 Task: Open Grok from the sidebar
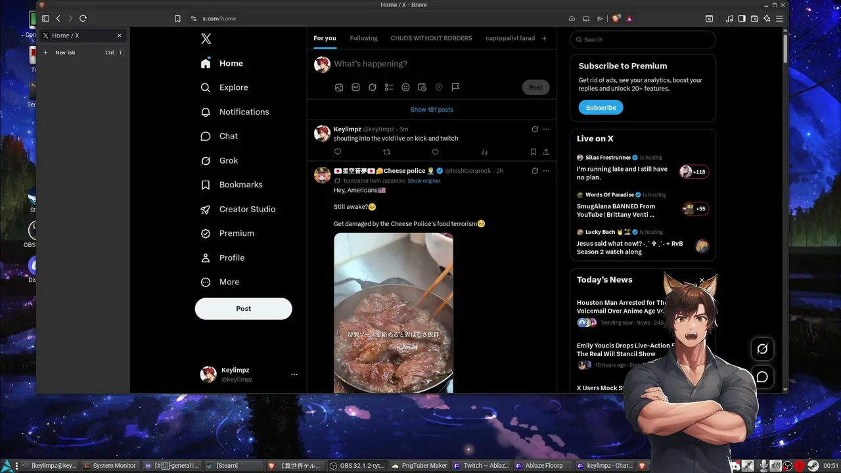(219, 160)
